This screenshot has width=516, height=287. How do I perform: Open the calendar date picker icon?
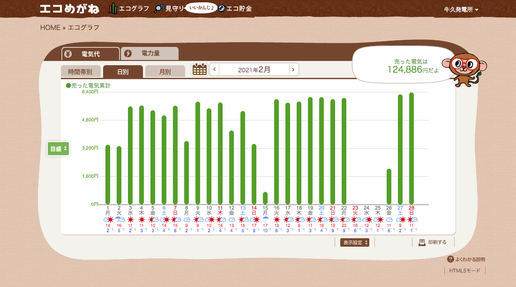(x=200, y=69)
